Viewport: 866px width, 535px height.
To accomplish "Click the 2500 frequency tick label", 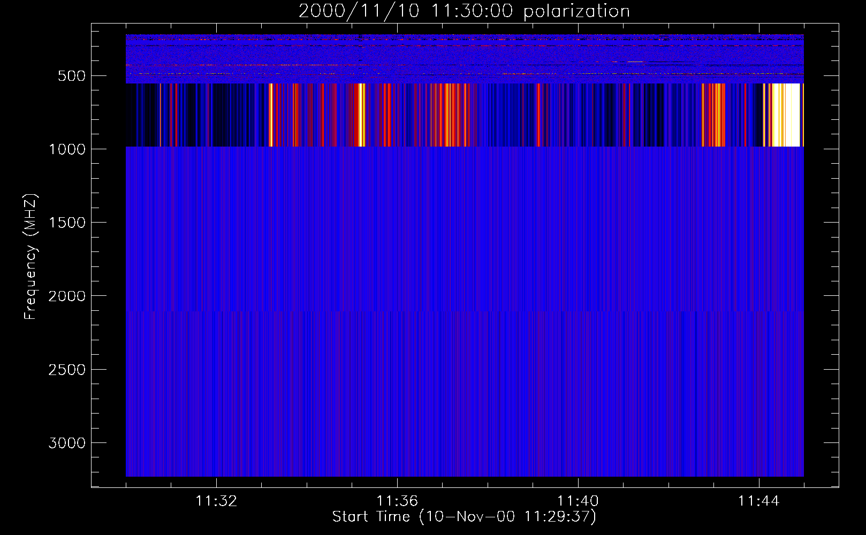I will pyautogui.click(x=67, y=370).
